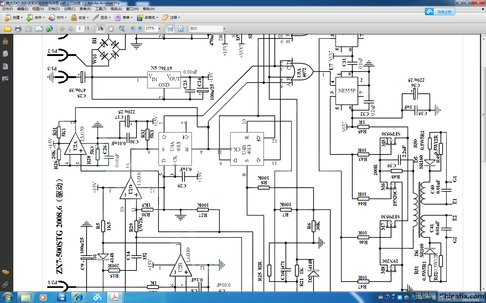The height and width of the screenshot is (303, 486).
Task: Click the Fit One Full Page icon
Action: [181, 29]
